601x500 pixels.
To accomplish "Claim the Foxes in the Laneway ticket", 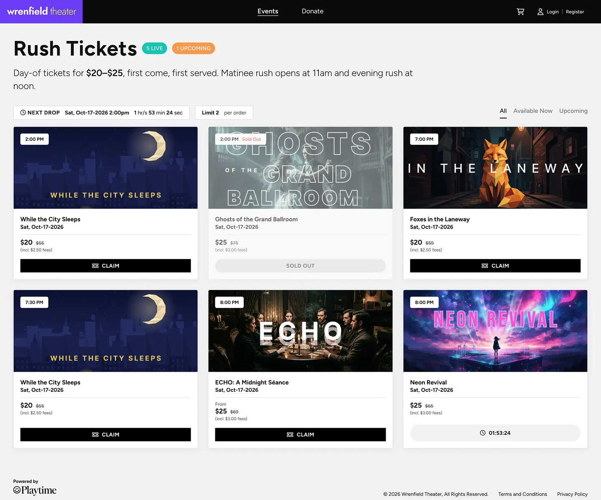I will click(x=495, y=266).
